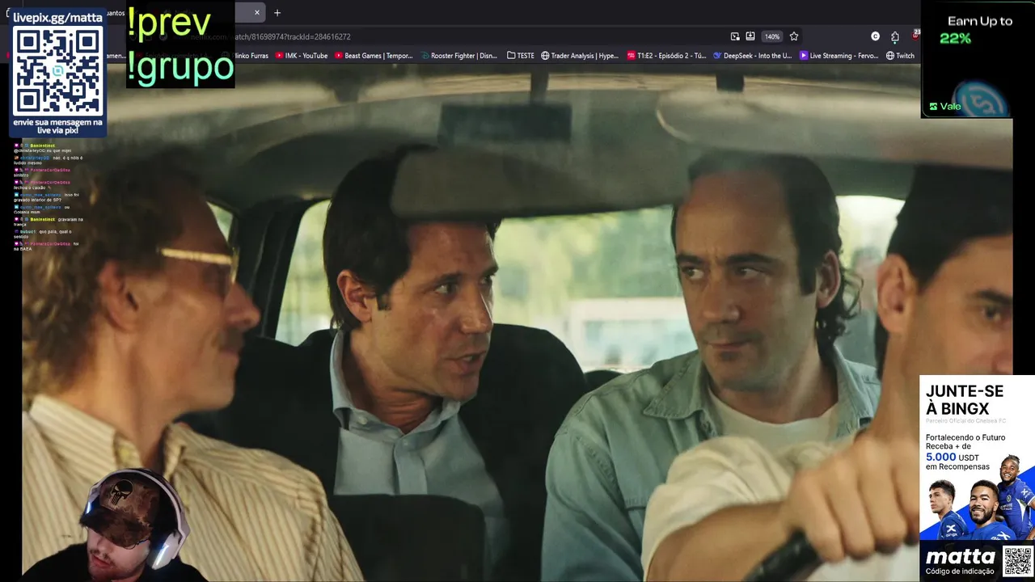Click the install/download icon in address bar
Screen dimensions: 1035x582
point(750,36)
